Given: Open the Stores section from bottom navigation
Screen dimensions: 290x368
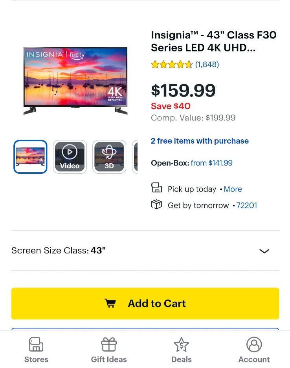Looking at the screenshot, I should tap(36, 350).
